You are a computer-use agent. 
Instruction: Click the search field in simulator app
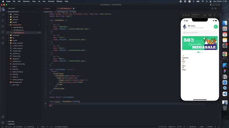(x=200, y=33)
